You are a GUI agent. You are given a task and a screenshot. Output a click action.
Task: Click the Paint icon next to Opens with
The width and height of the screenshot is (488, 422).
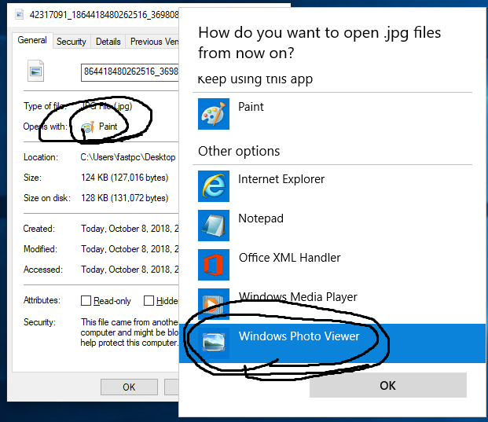pyautogui.click(x=87, y=127)
